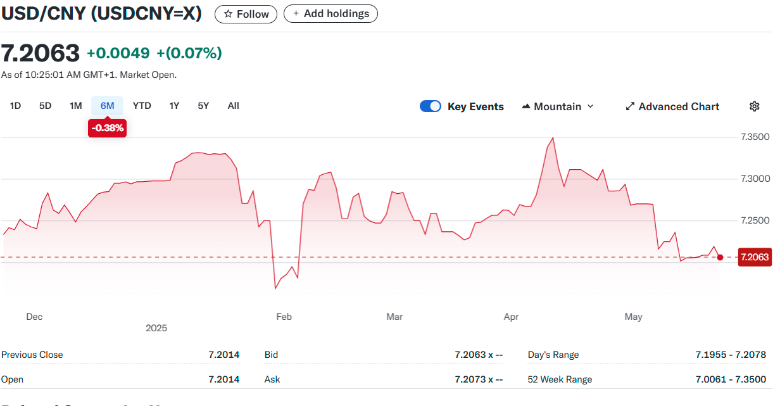The height and width of the screenshot is (406, 780).
Task: Click the -0.38% change badge
Action: (x=108, y=128)
